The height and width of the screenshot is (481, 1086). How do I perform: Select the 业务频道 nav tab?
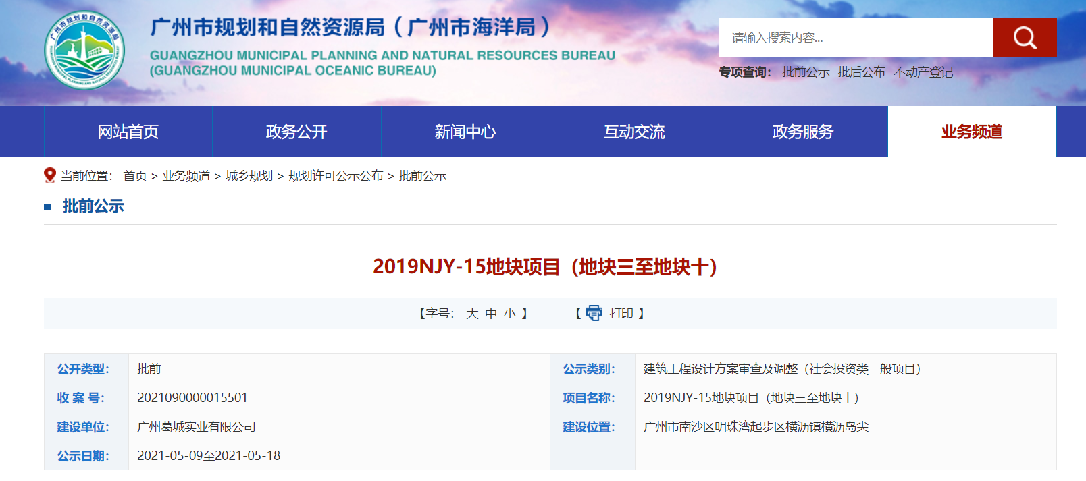[972, 132]
